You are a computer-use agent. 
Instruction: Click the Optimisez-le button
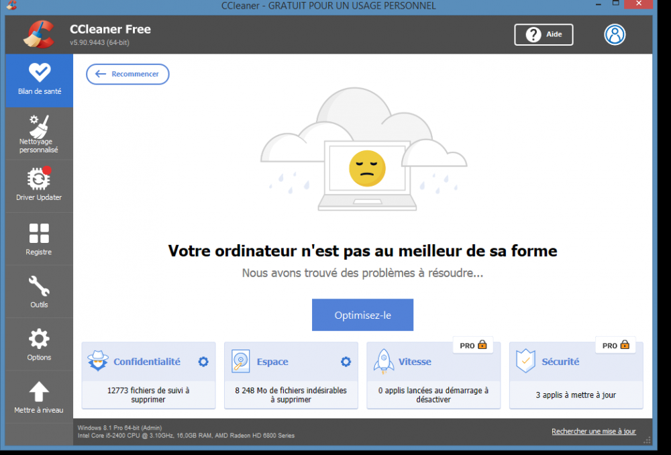362,315
